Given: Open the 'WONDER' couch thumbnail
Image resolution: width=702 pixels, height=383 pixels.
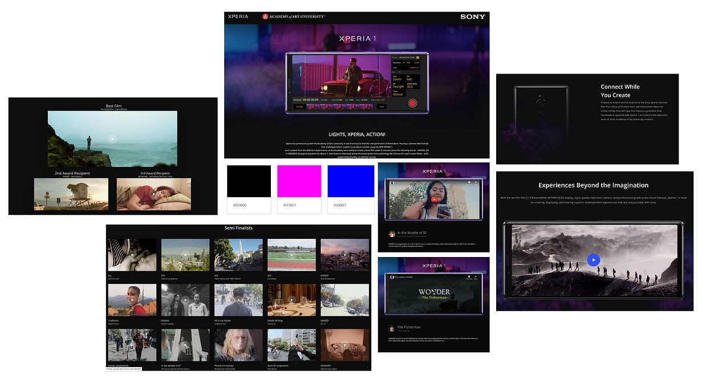Looking at the screenshot, I should point(344,345).
